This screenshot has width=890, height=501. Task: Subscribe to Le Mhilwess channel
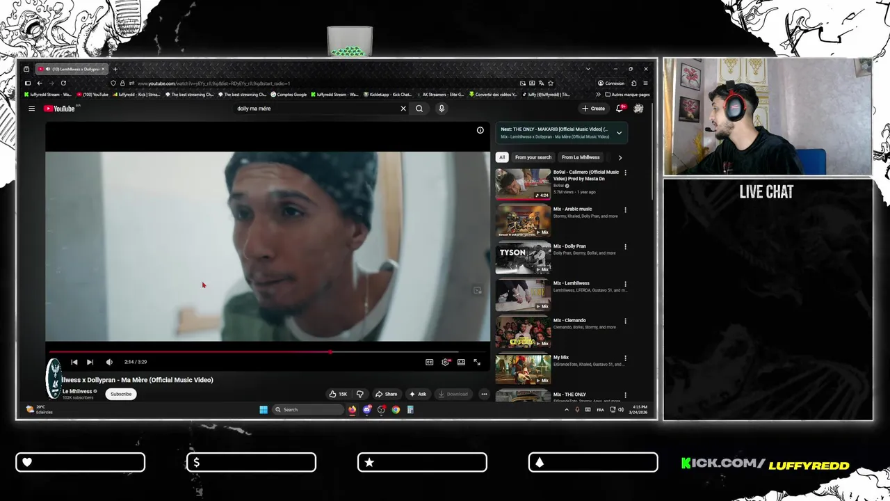121,394
